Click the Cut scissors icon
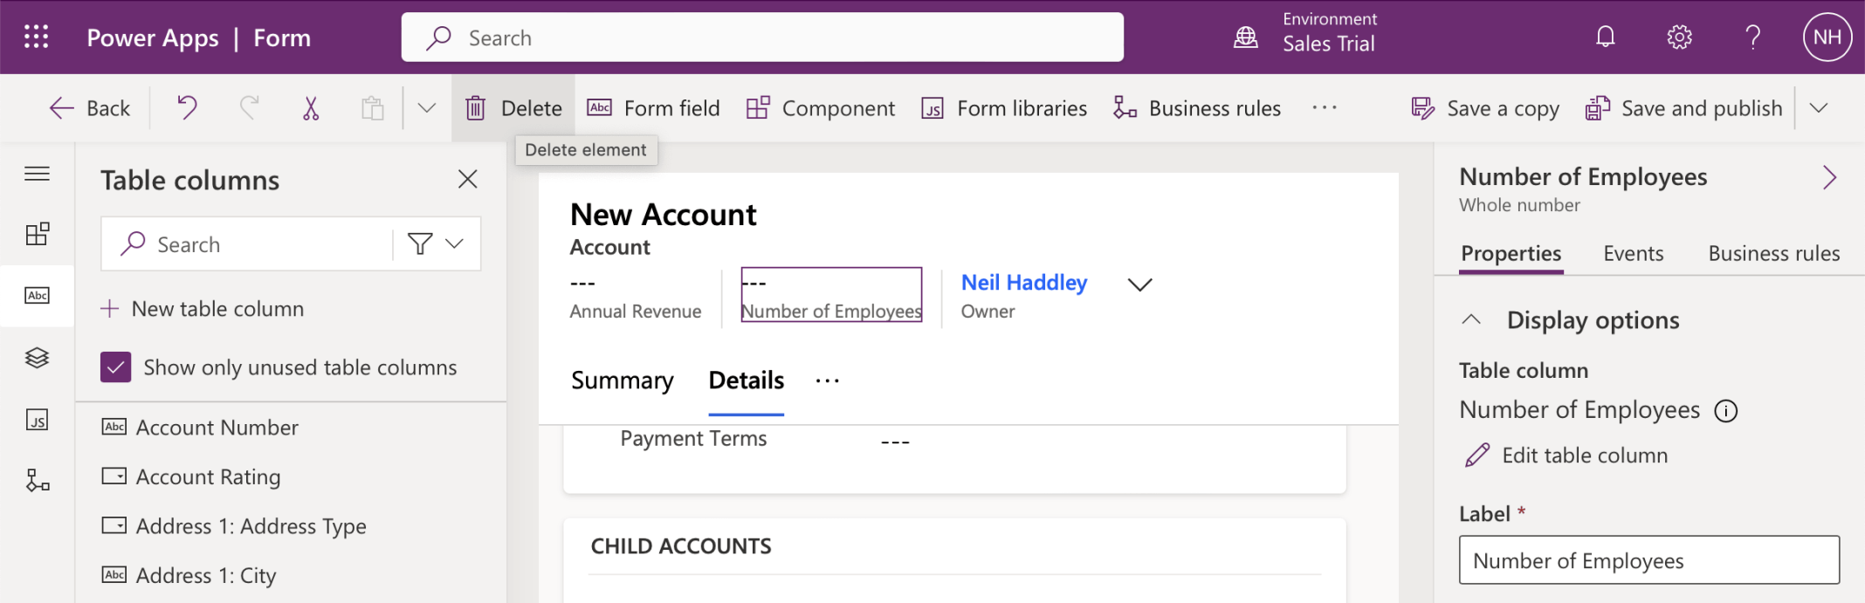Viewport: 1865px width, 603px height. [311, 108]
